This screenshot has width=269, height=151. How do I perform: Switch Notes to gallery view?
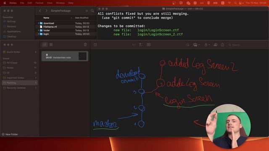(51, 45)
